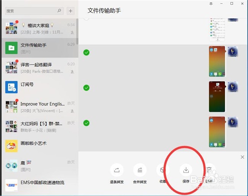248x196 pixels.
Task: Click the 文件传输助手 chat title
Action: coord(104,11)
